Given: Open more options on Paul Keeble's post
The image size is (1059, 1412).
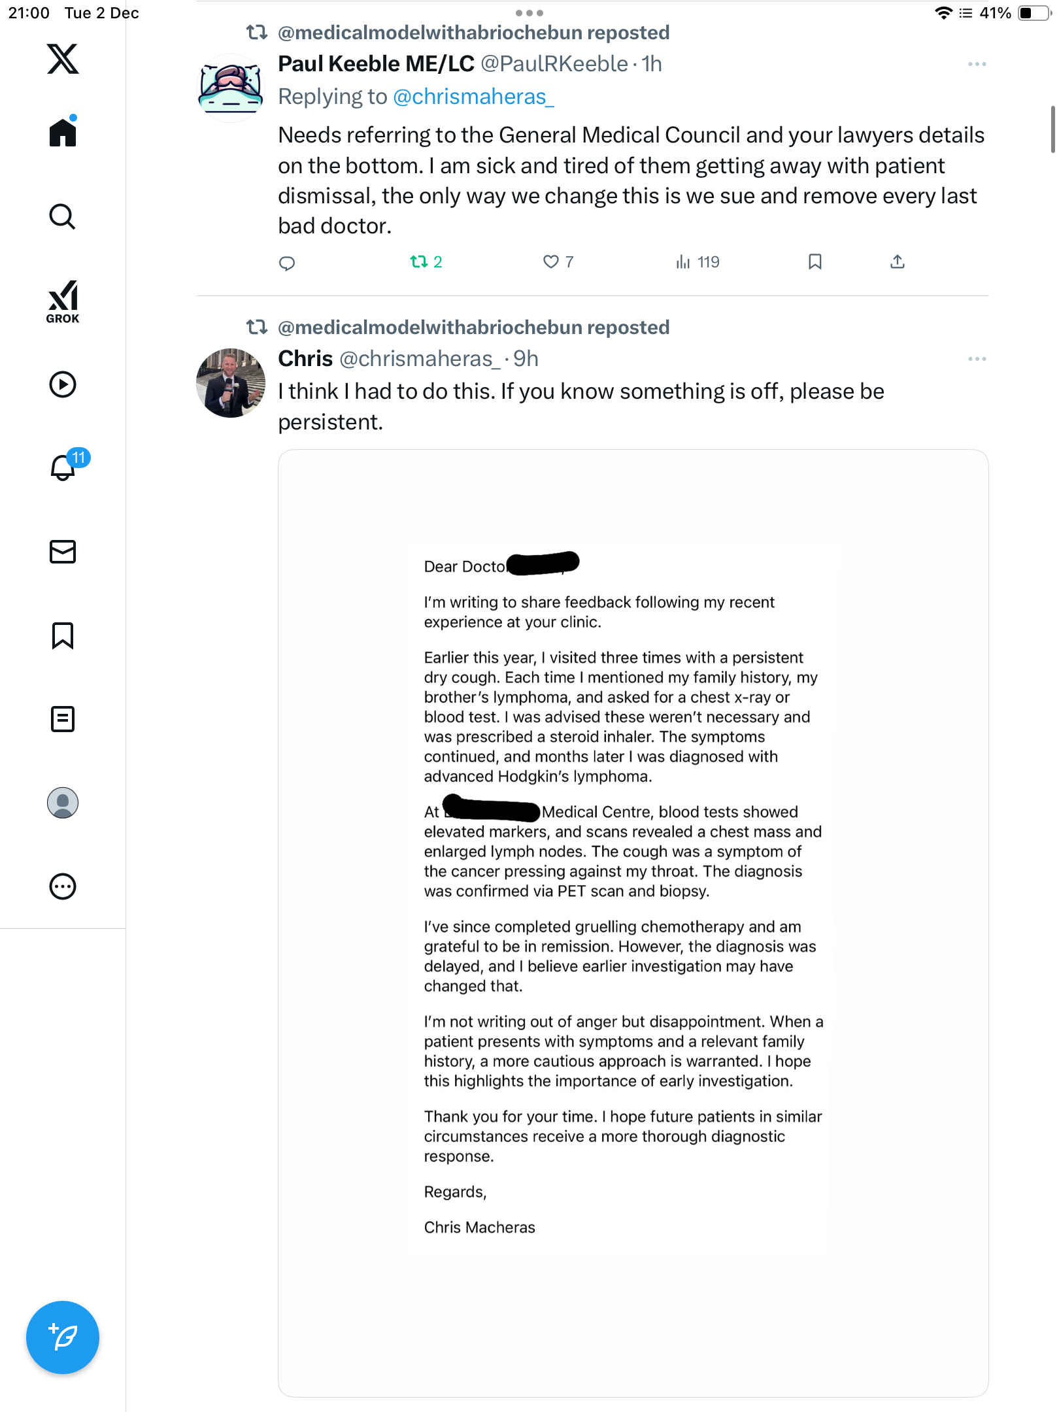Looking at the screenshot, I should [977, 64].
